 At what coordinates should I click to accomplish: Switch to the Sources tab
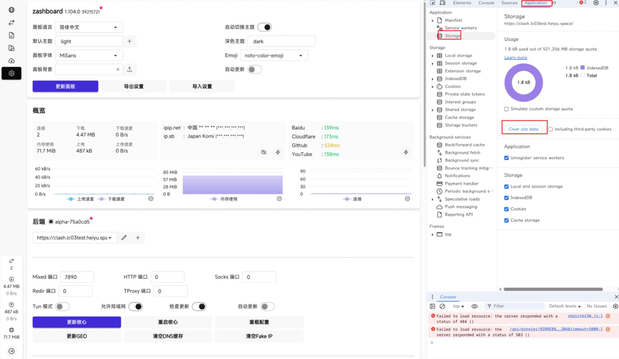[509, 3]
